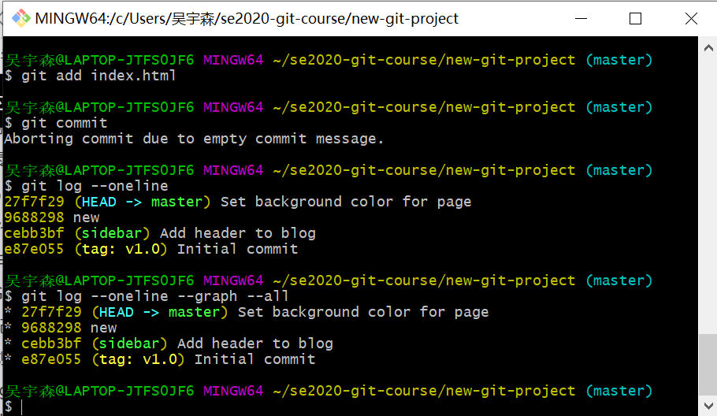Click the scrollbar down arrow
The width and height of the screenshot is (717, 416).
(708, 406)
